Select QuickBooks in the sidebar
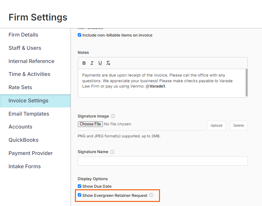Viewport: 262px width, 206px height. coord(24,140)
